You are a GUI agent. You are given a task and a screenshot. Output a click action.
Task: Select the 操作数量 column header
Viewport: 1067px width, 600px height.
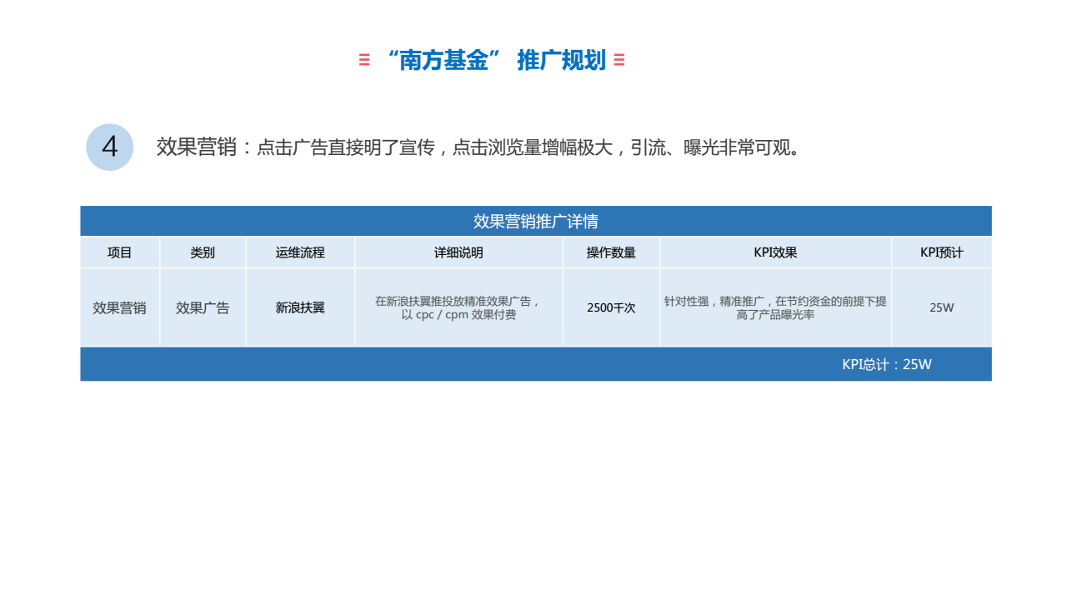(611, 252)
